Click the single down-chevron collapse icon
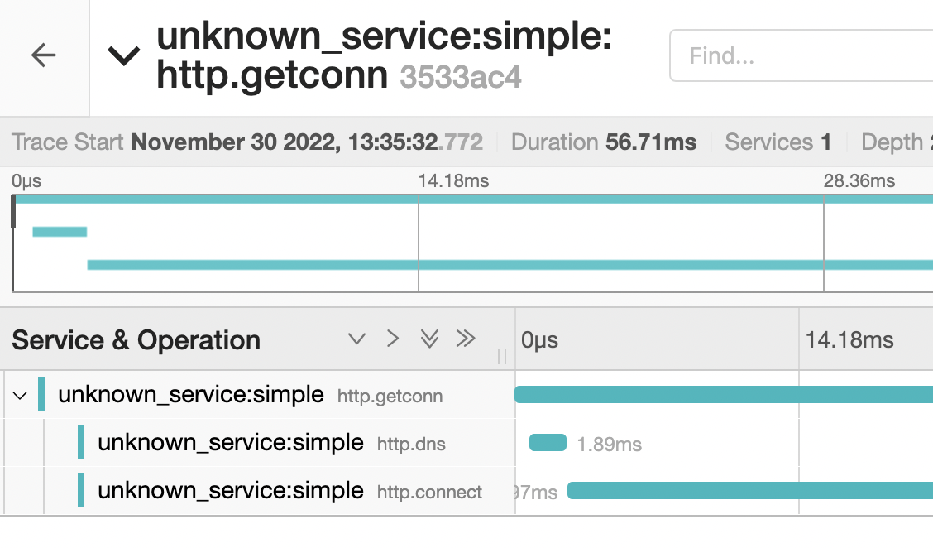The width and height of the screenshot is (933, 548). [356, 339]
